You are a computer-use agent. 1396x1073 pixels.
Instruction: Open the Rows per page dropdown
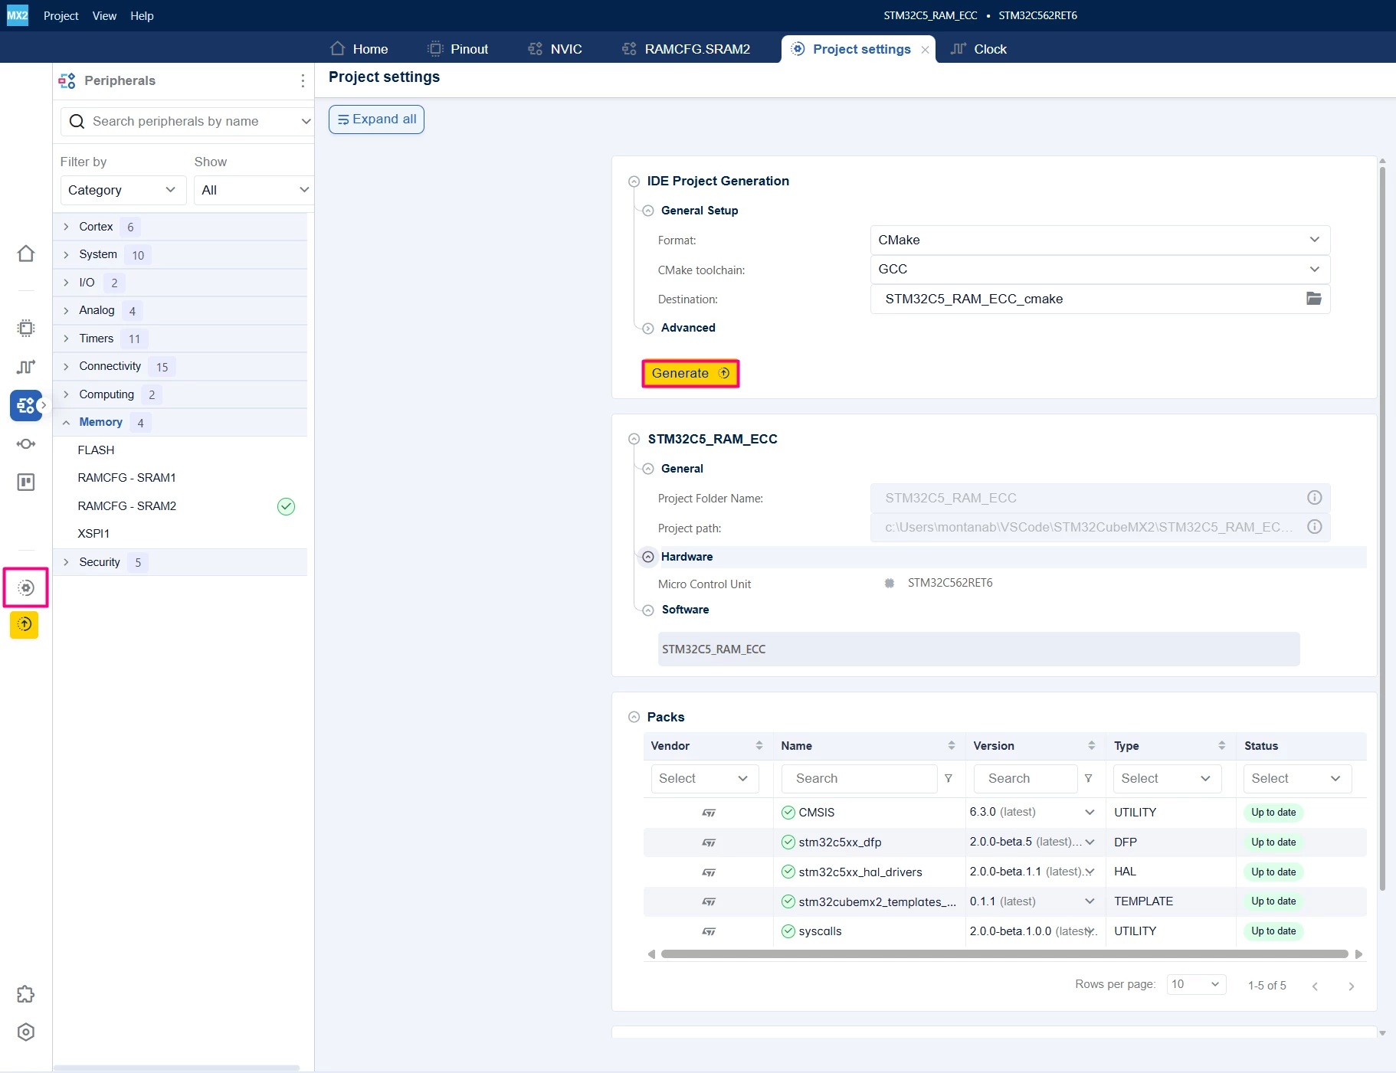coord(1196,984)
